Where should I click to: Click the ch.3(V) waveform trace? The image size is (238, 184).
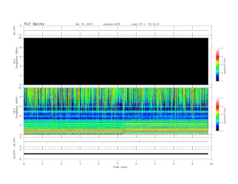116,142
